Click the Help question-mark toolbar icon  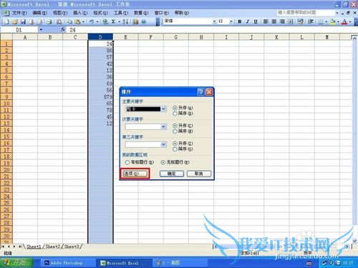point(144,21)
